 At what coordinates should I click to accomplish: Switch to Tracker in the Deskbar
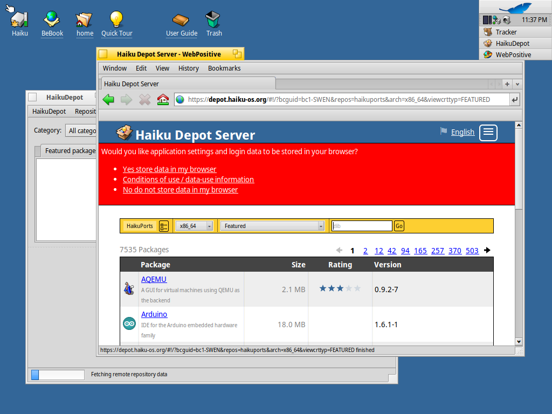[x=515, y=32]
